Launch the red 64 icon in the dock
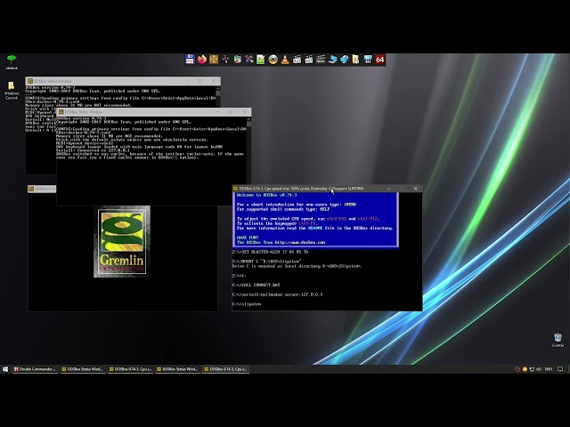 [380, 60]
